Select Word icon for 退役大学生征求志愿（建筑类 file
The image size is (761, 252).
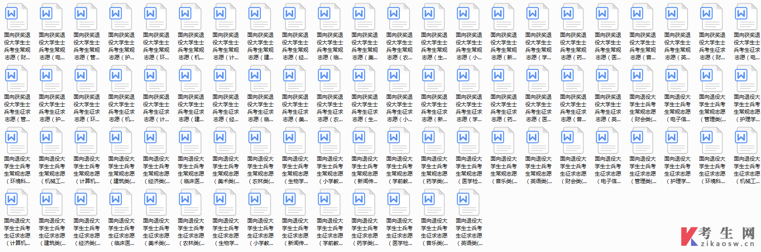click(51, 202)
